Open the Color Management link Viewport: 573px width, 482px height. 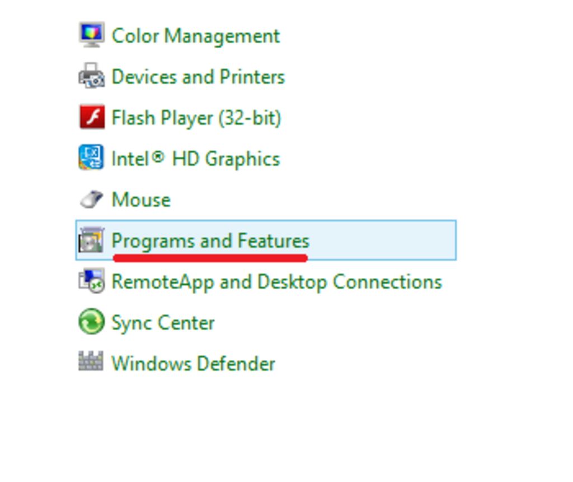click(195, 36)
